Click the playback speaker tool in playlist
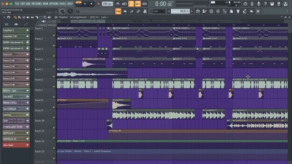 [49, 17]
